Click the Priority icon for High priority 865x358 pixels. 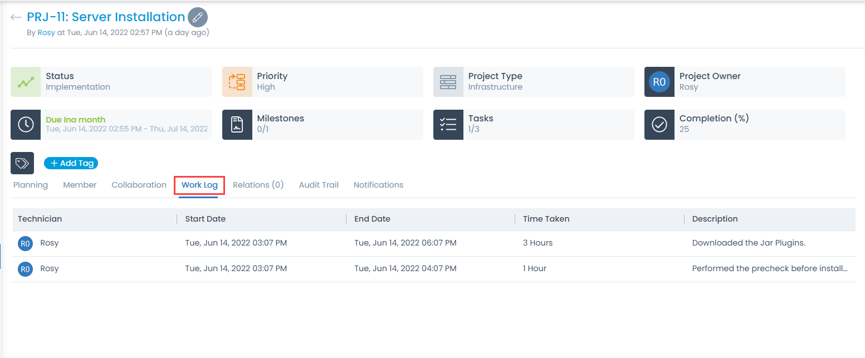(237, 81)
